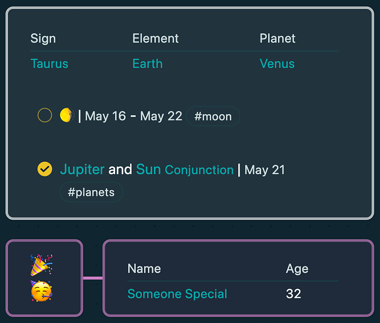Check the unchecked moon task checkbox
The width and height of the screenshot is (380, 323).
click(45, 115)
